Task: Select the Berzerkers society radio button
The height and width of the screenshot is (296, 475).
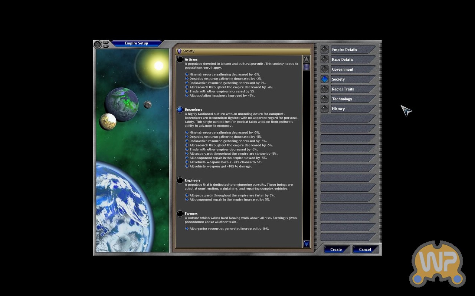Action: pos(180,110)
